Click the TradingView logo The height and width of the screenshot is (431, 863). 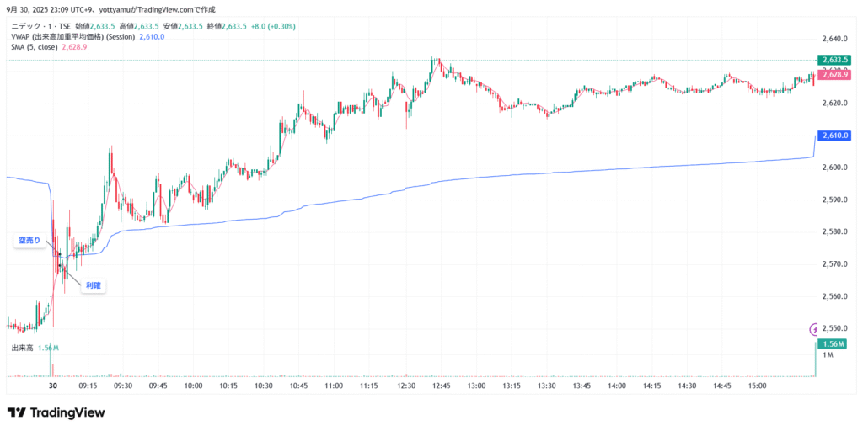click(x=56, y=412)
